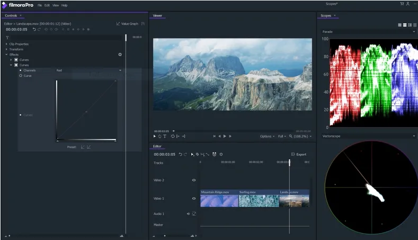Step back one frame in Viewer
Screen dimensions: 418x240
pos(220,136)
